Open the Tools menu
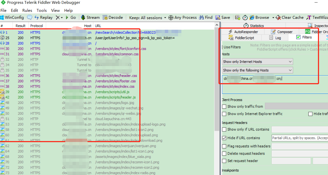The height and width of the screenshot is (175, 328). (42, 10)
